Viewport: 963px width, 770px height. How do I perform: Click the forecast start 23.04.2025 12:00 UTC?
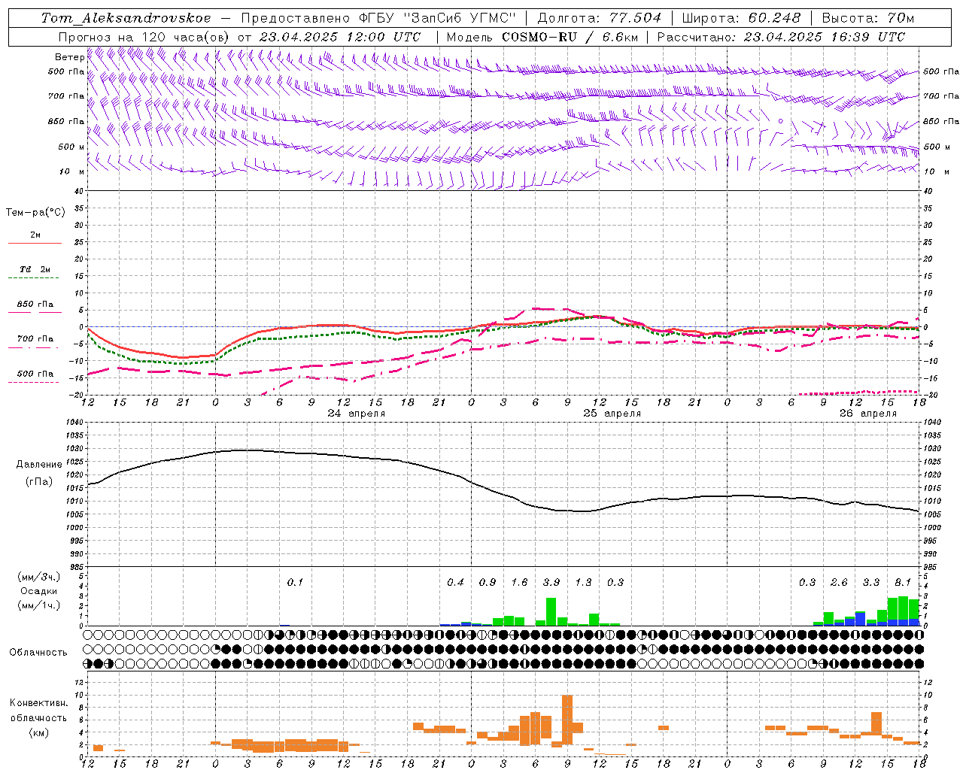pyautogui.click(x=340, y=37)
